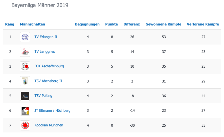Open the DJK Aschaffenburg team page
The image size is (224, 137).
(x=49, y=66)
